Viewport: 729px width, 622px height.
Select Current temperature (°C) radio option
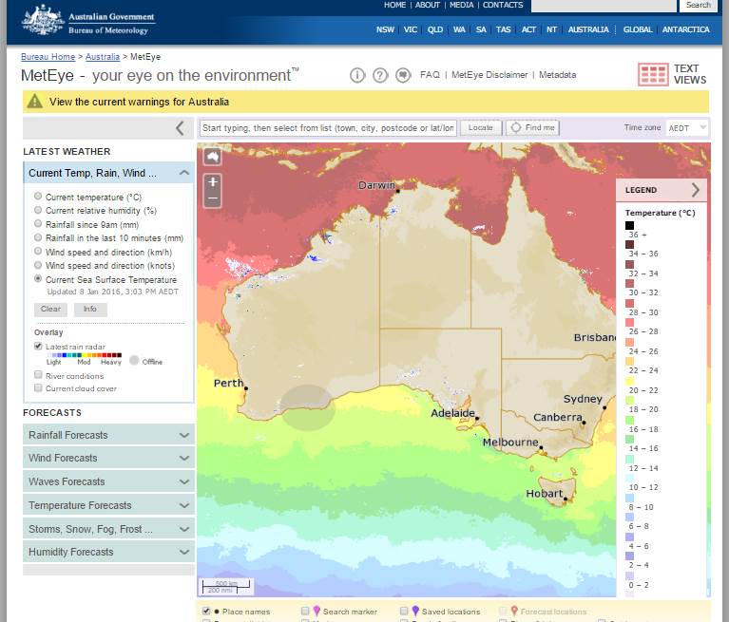coord(38,197)
